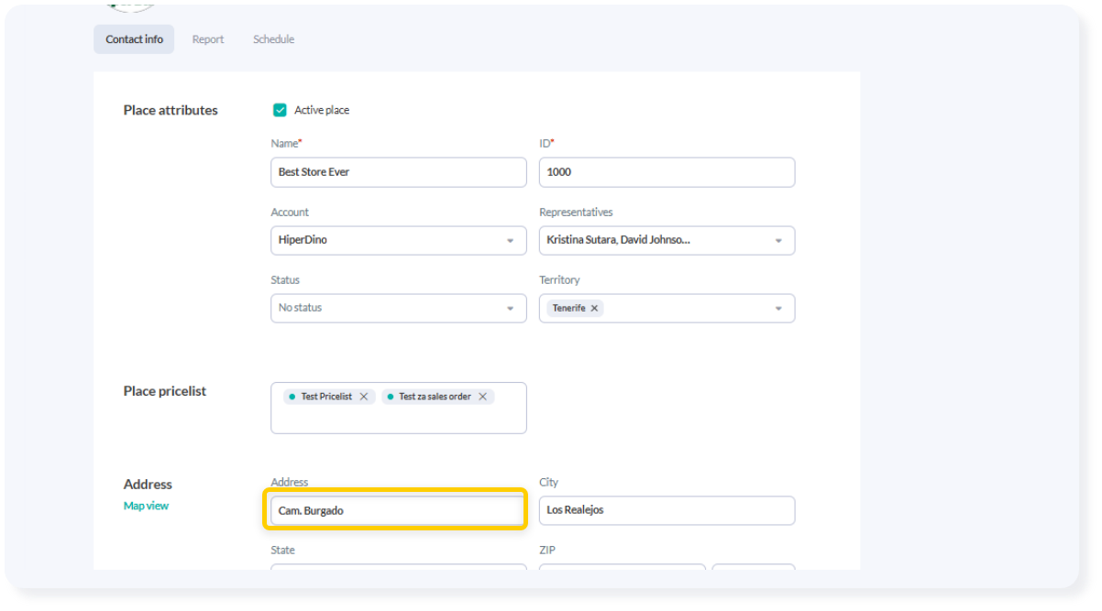Viewport: 1102px width, 611px height.
Task: Uncheck the Active place checkbox
Action: point(281,110)
